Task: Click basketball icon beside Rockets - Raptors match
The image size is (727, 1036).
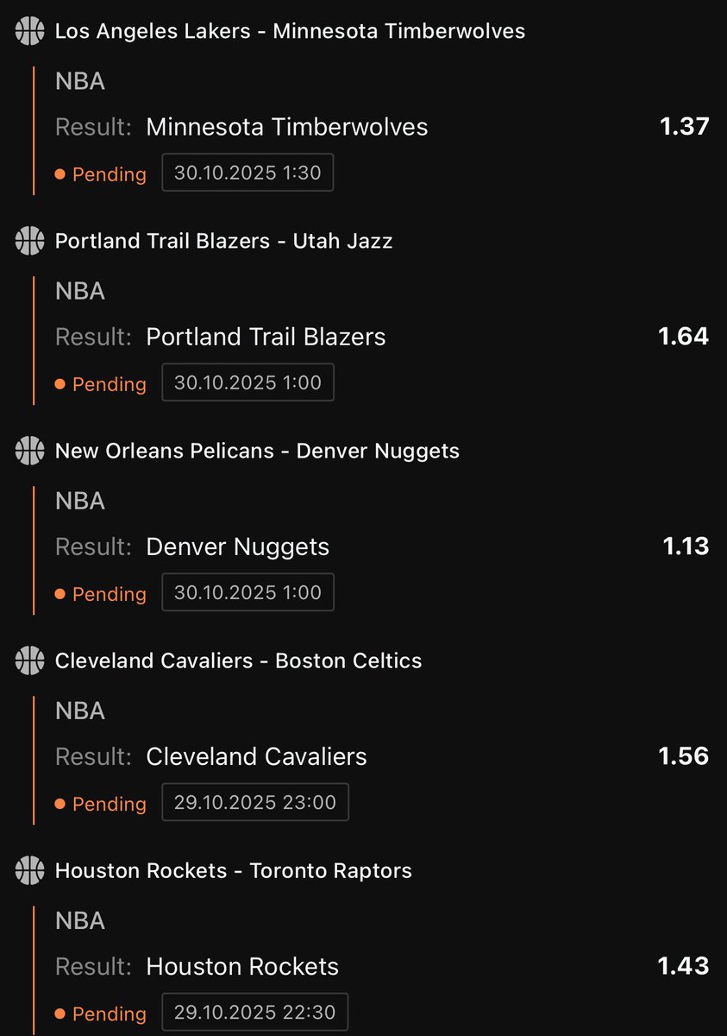Action: (x=29, y=871)
